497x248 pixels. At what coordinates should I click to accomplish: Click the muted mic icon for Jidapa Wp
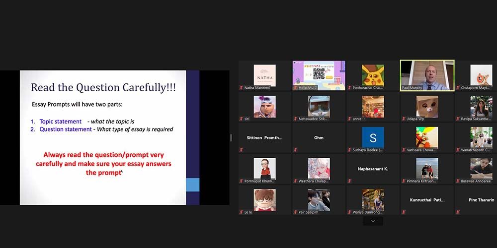click(404, 119)
